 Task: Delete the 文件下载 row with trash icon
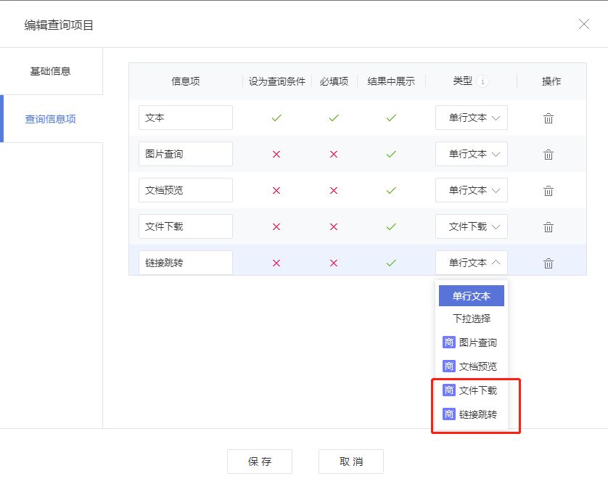click(x=549, y=227)
